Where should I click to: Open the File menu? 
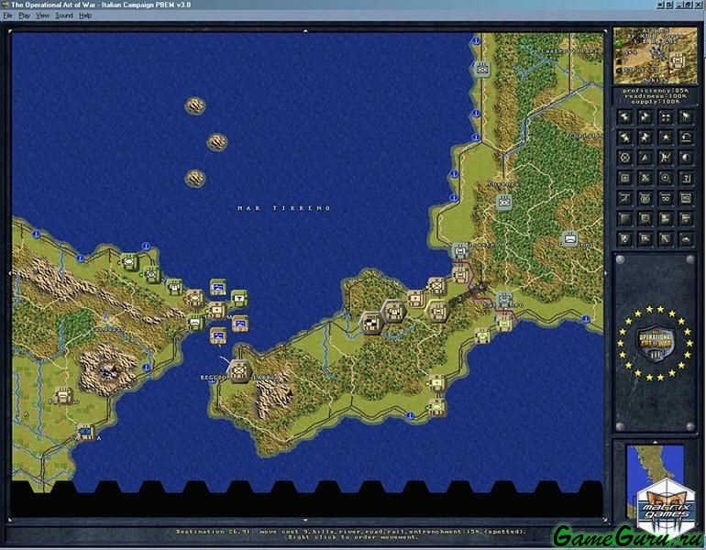click(7, 16)
